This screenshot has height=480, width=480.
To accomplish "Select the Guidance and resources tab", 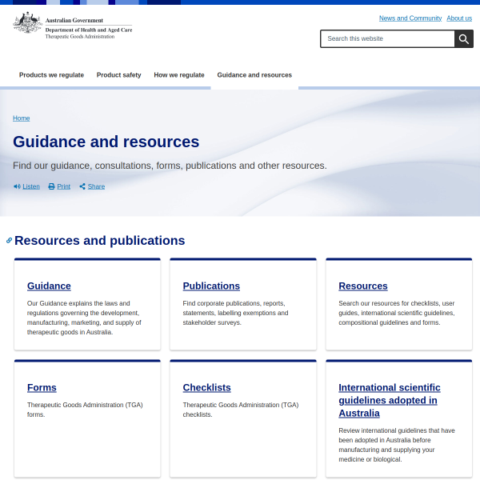I will 254,75.
